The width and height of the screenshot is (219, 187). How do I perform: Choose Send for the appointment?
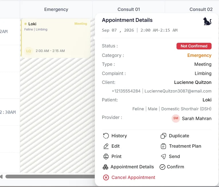pos(170,156)
